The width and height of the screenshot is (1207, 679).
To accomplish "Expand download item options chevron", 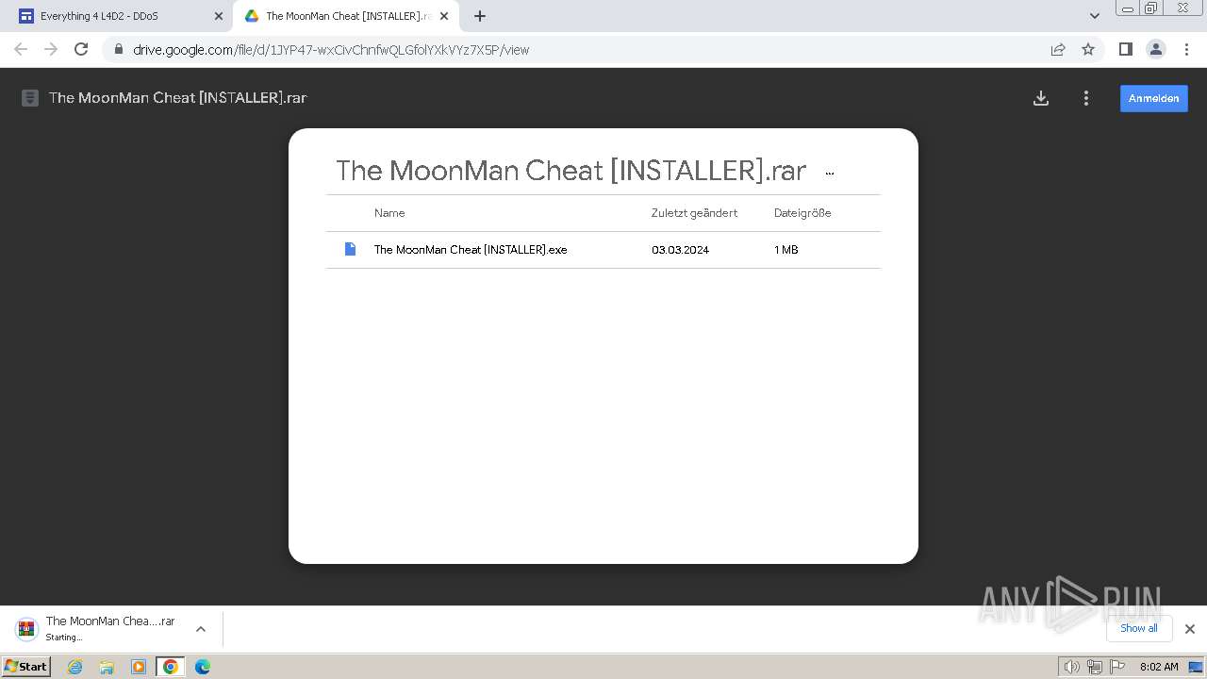I will pyautogui.click(x=200, y=629).
